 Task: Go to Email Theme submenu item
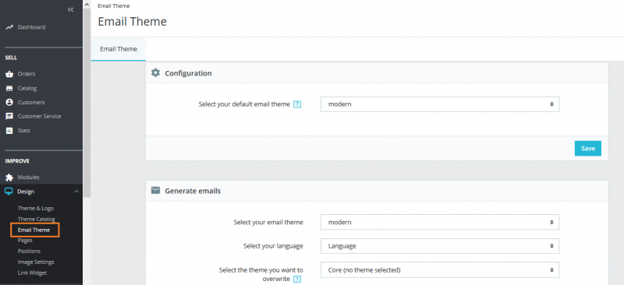34,230
